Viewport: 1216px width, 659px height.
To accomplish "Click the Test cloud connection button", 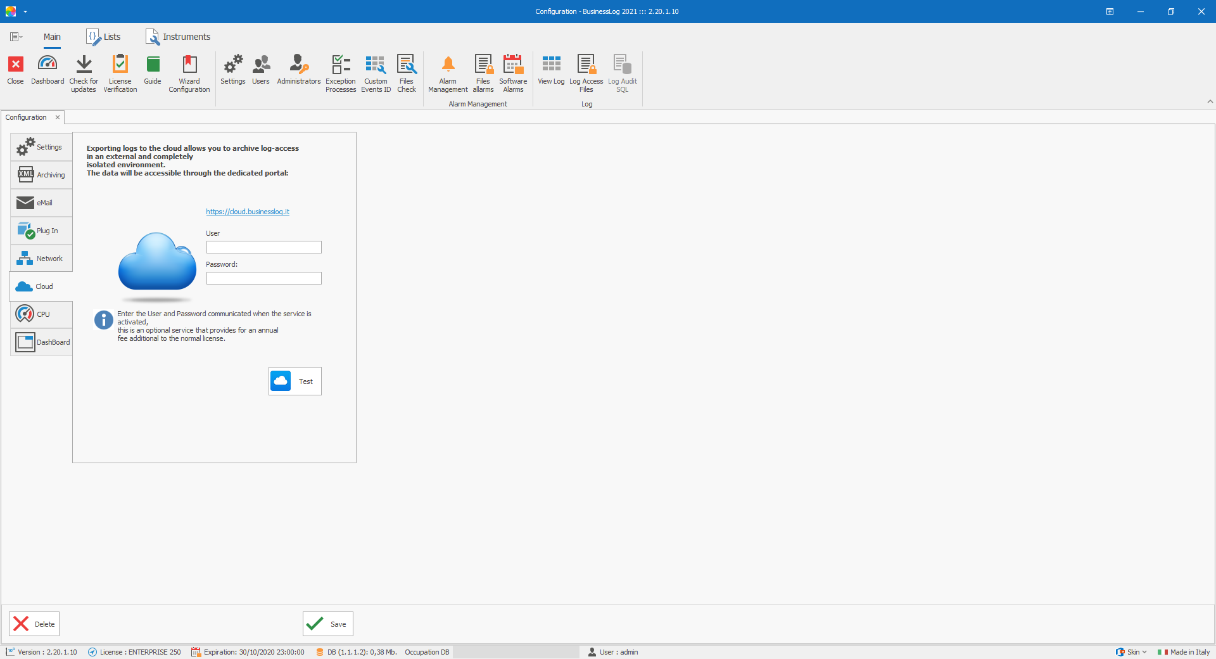I will coord(295,381).
